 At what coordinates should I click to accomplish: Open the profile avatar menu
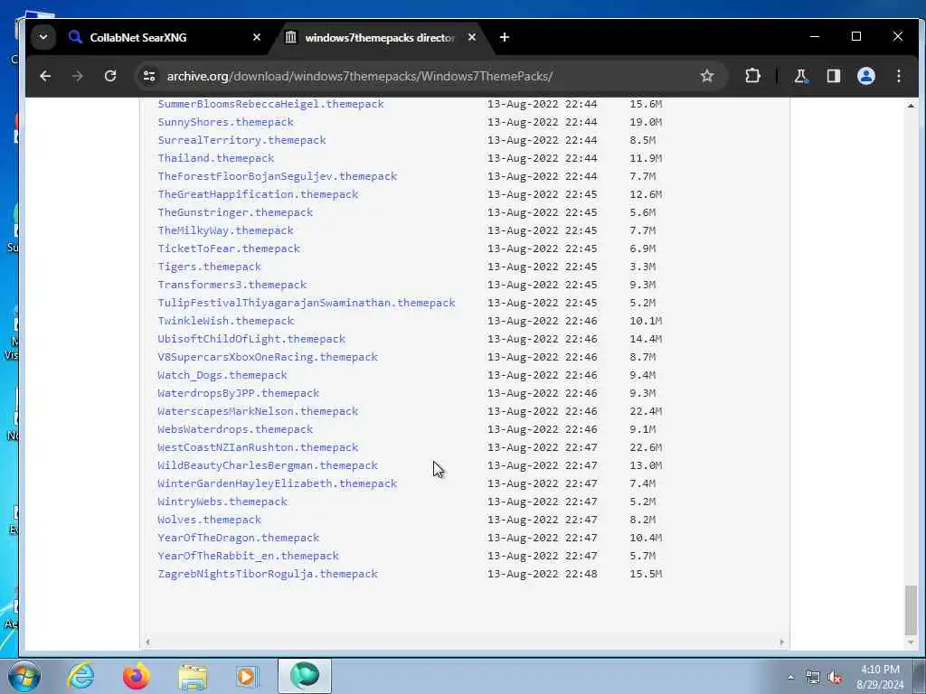[865, 76]
